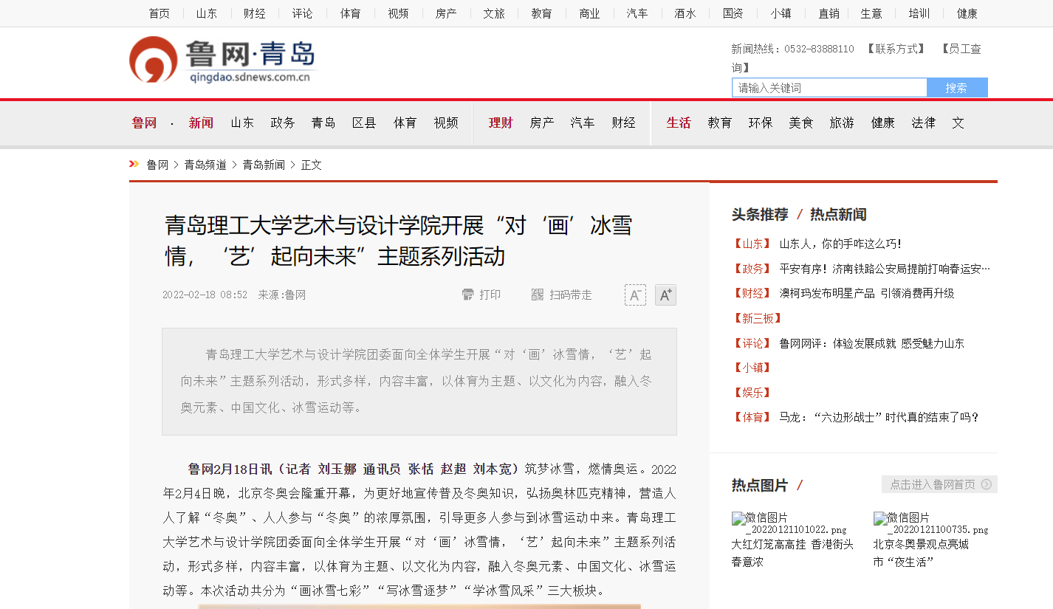The height and width of the screenshot is (609, 1053).
Task: Open 体育 in the top navigation bar
Action: (350, 13)
